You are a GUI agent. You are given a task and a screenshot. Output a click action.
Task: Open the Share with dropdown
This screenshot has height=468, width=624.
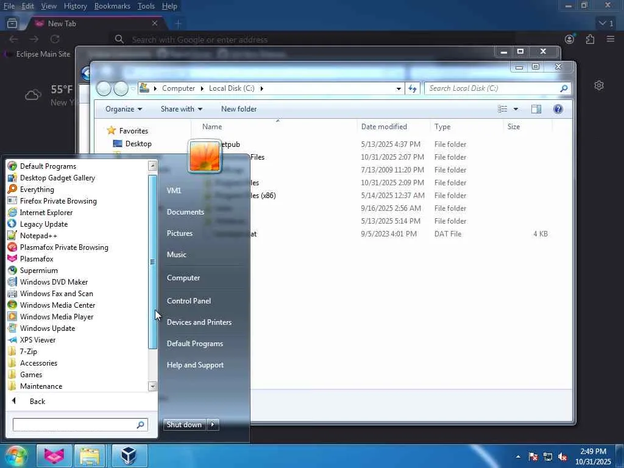click(x=182, y=108)
